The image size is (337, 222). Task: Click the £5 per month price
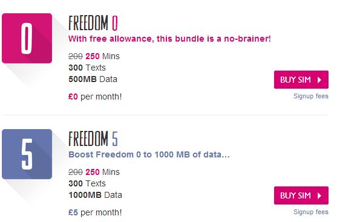[x=95, y=212]
